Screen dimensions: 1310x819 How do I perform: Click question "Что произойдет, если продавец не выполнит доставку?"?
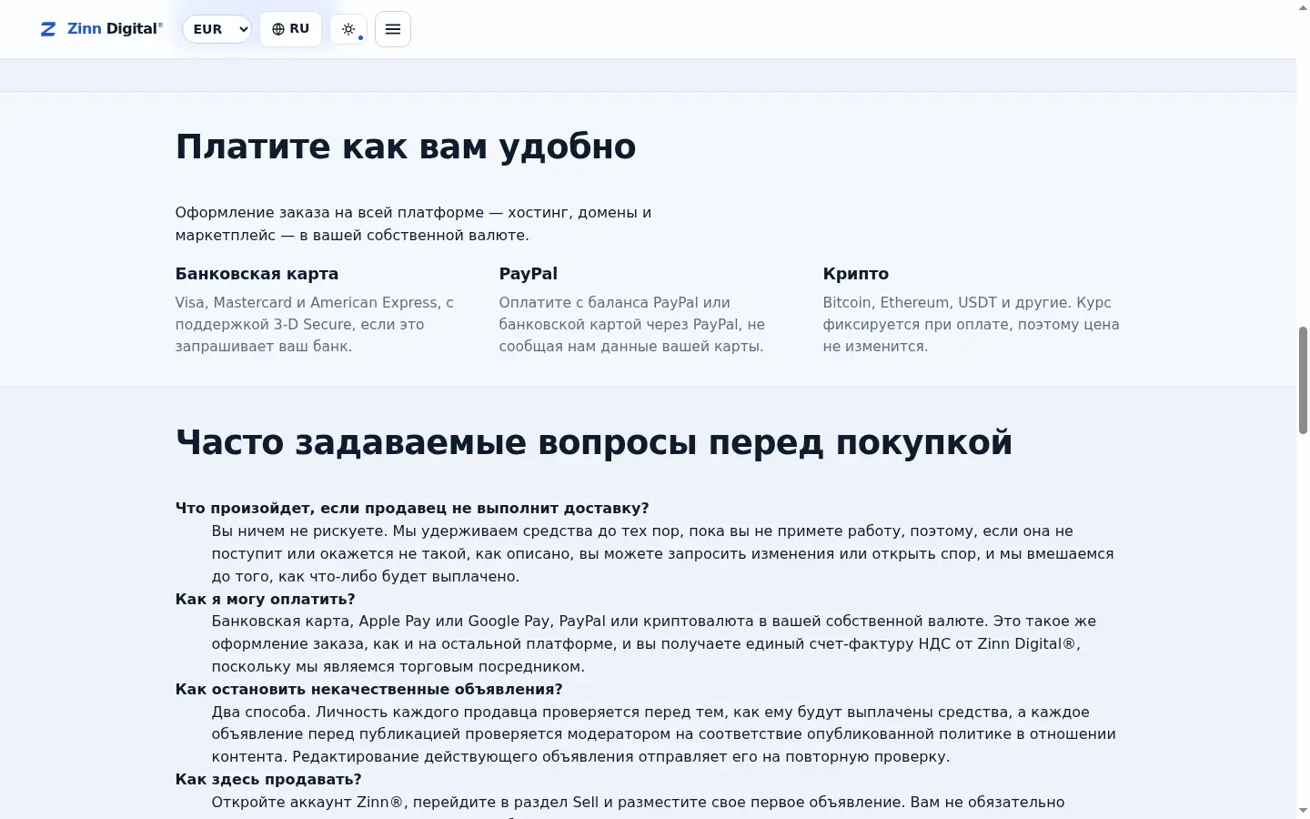(412, 509)
